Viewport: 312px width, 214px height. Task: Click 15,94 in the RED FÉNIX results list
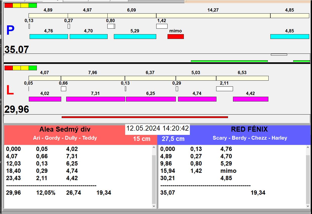168,171
